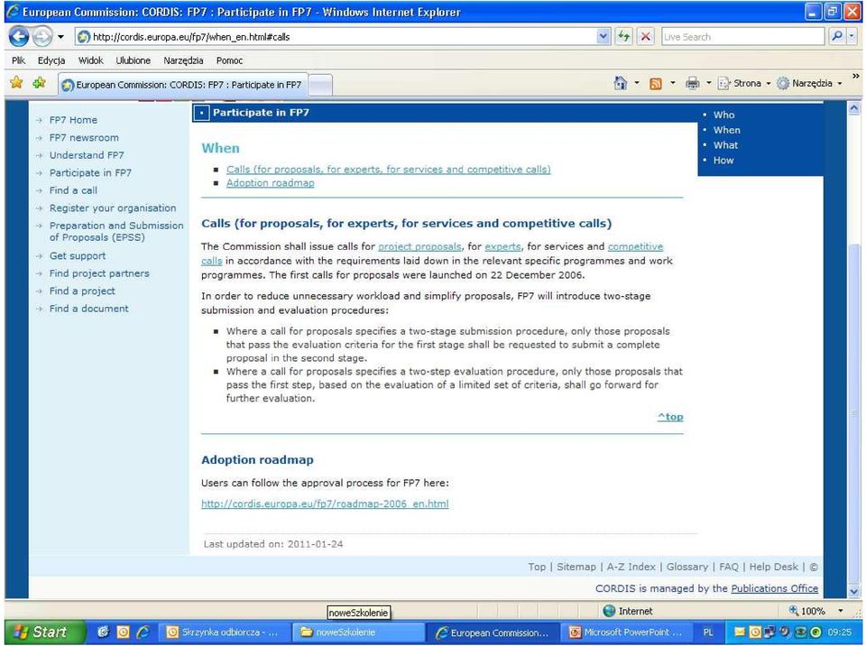Expand the toolbar overflow chevron
This screenshot has height=646, width=866.
coord(855,77)
